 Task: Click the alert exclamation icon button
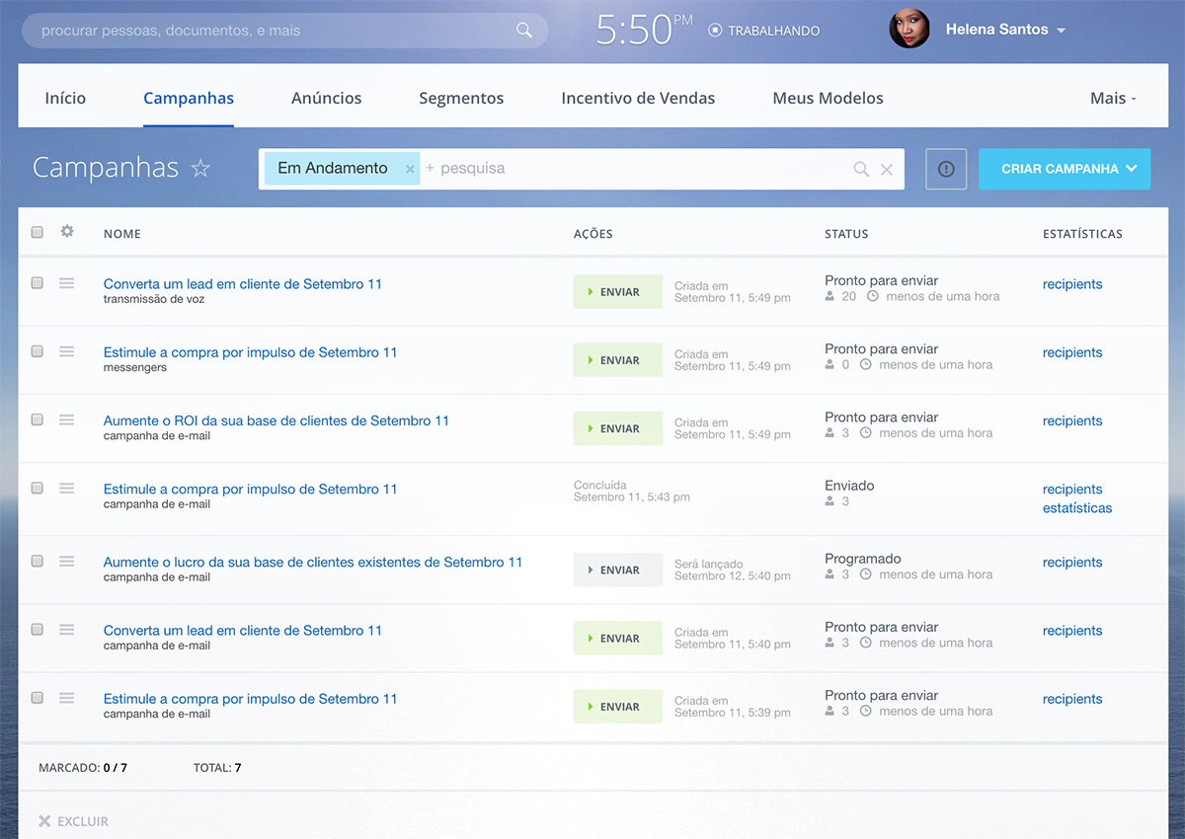(946, 169)
